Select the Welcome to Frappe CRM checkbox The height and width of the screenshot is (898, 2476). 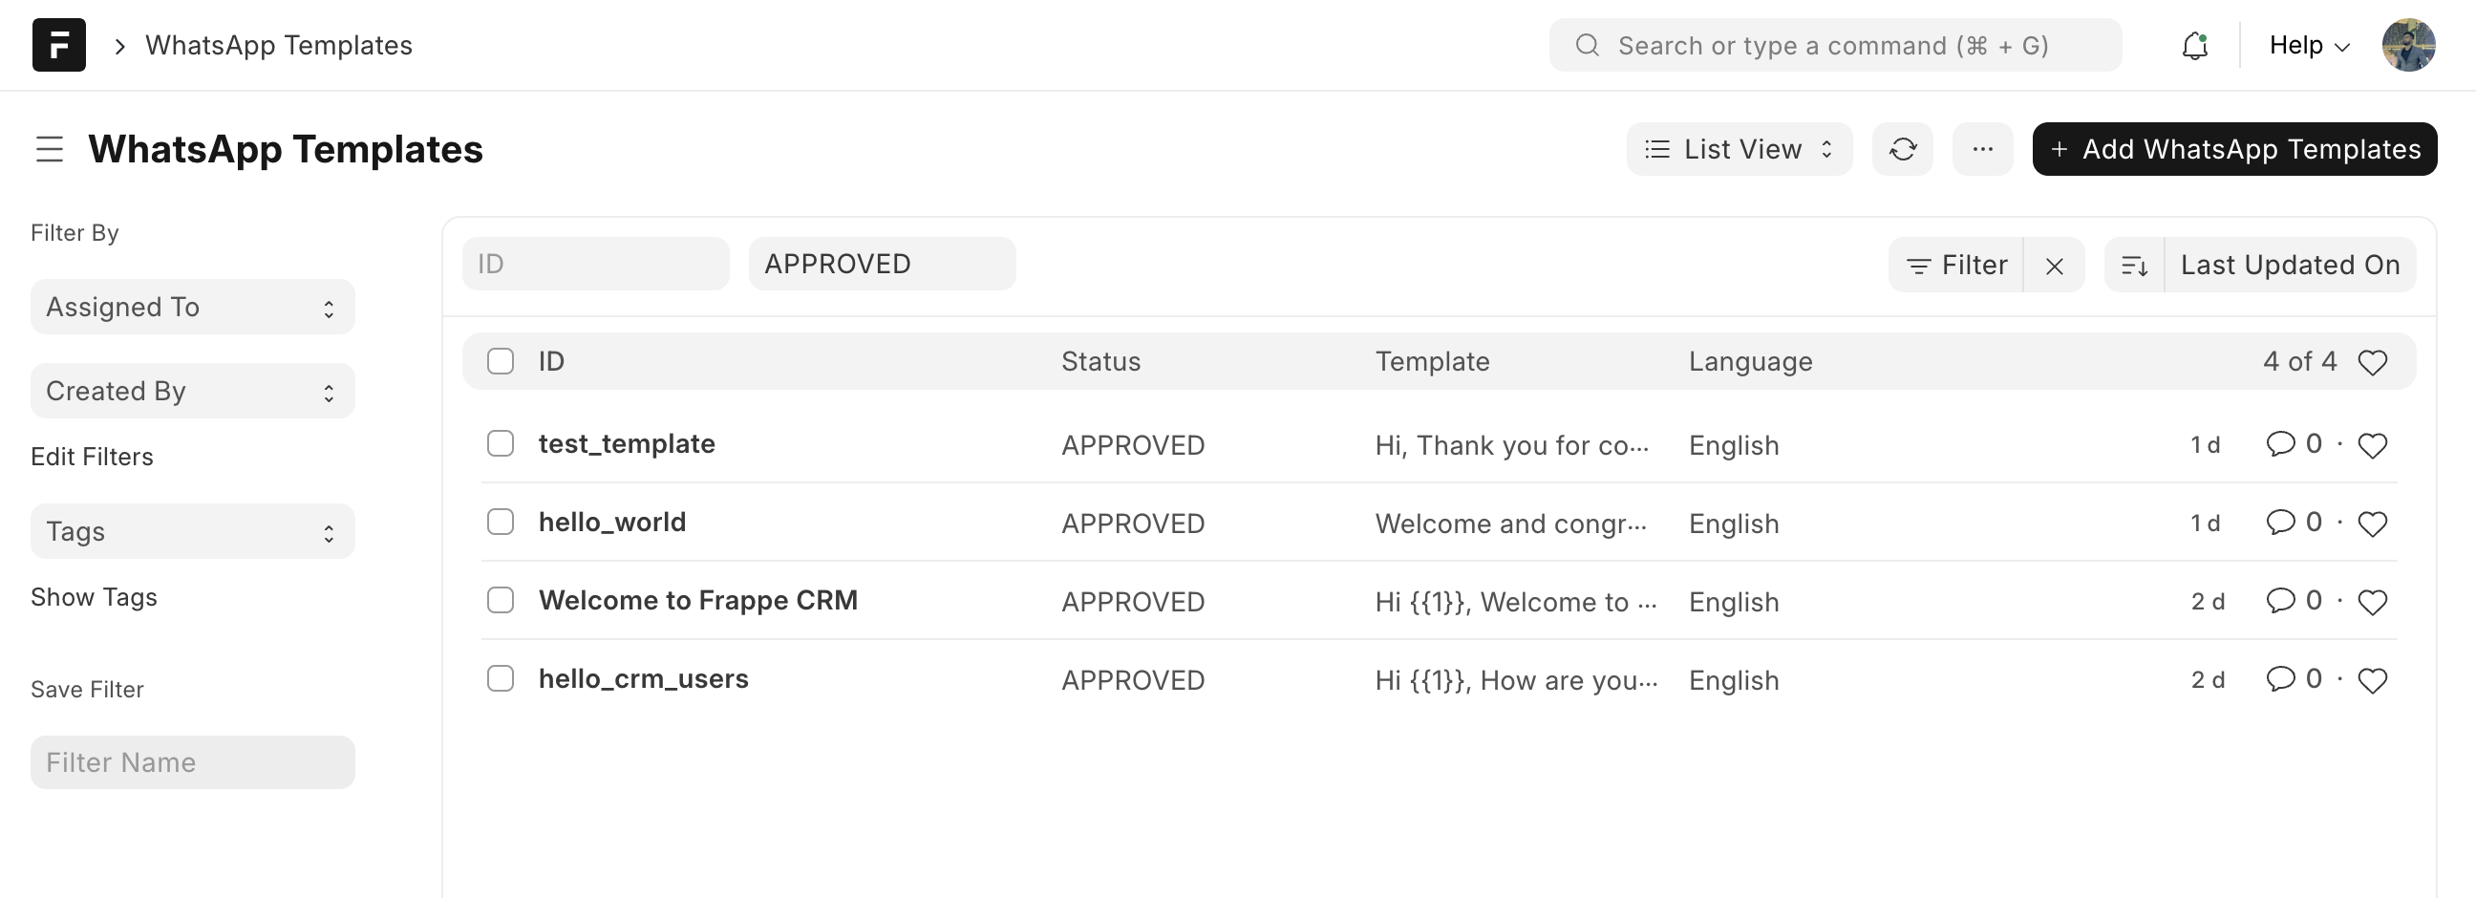click(501, 600)
